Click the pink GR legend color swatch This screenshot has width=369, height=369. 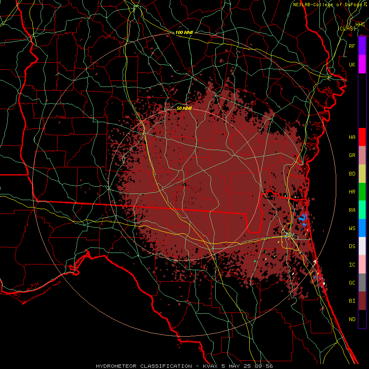click(x=362, y=155)
